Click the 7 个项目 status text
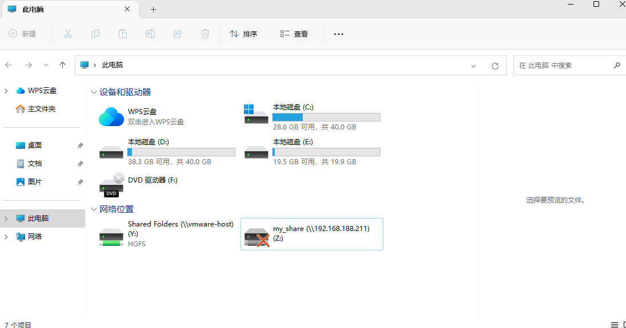Viewport: 626px width, 328px height. pyautogui.click(x=18, y=325)
